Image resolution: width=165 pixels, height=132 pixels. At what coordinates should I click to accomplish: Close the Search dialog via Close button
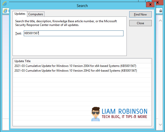tap(140, 23)
